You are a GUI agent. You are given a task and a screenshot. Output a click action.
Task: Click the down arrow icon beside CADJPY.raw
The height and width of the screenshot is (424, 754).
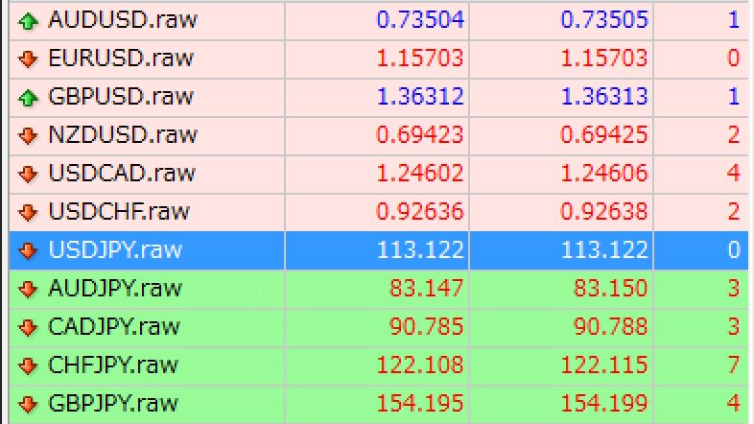(x=28, y=327)
